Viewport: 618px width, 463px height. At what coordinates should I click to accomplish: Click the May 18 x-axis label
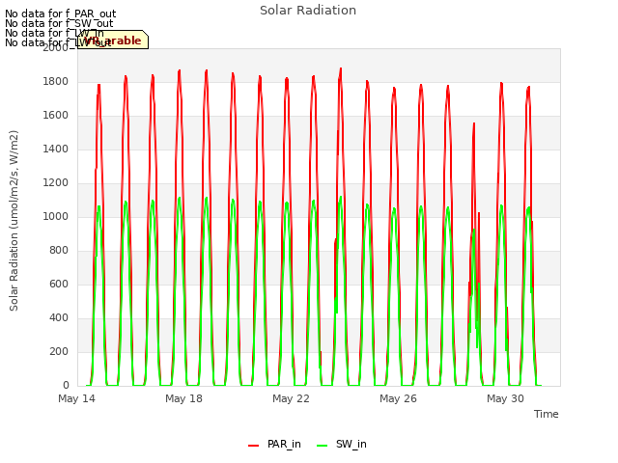point(183,398)
